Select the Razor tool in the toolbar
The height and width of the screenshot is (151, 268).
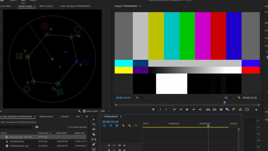pos(94,135)
